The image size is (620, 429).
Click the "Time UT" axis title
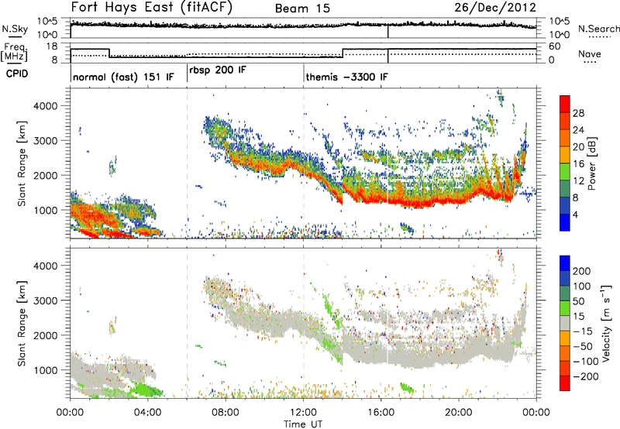(303, 424)
